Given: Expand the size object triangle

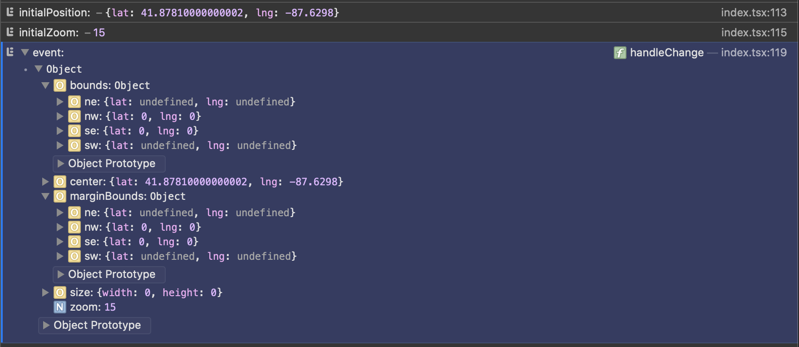Looking at the screenshot, I should click(45, 292).
